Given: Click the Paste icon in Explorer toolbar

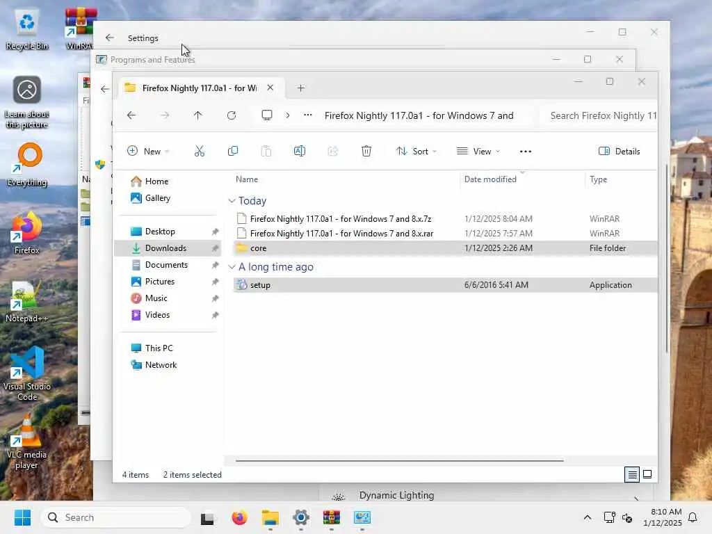Looking at the screenshot, I should pyautogui.click(x=266, y=151).
